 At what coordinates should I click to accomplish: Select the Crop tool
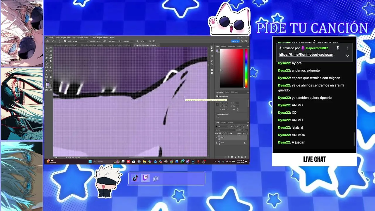pos(47,55)
